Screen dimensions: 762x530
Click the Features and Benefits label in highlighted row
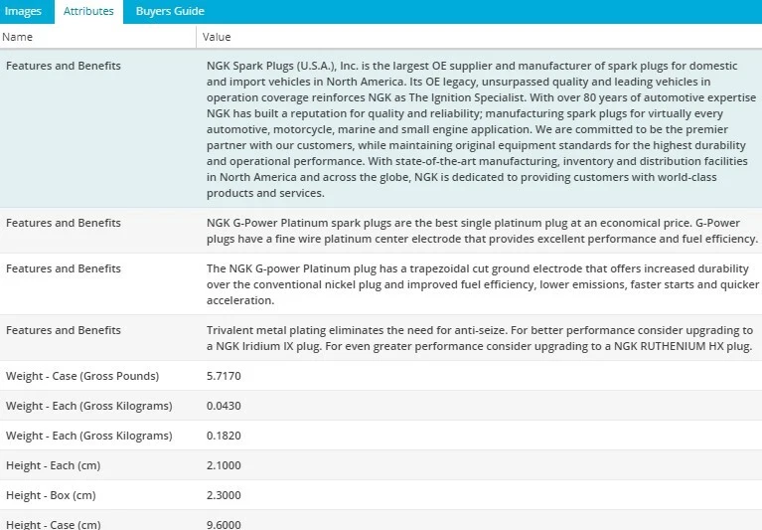64,66
